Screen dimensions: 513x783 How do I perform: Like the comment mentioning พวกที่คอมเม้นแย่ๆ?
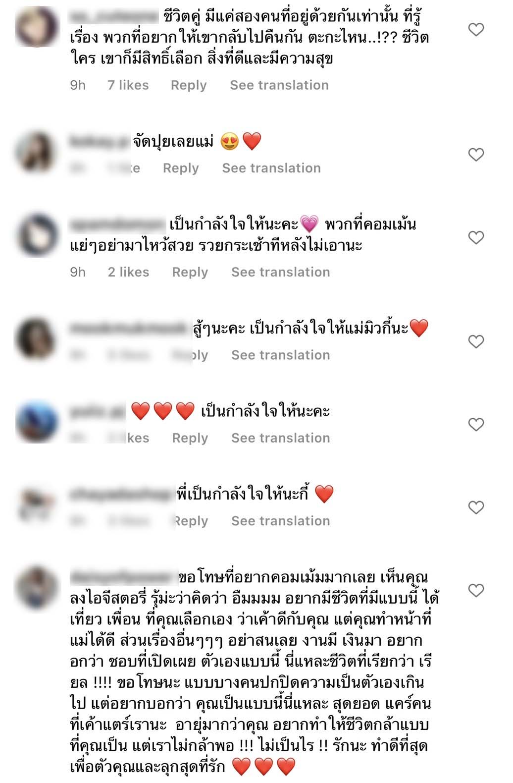[x=476, y=237]
